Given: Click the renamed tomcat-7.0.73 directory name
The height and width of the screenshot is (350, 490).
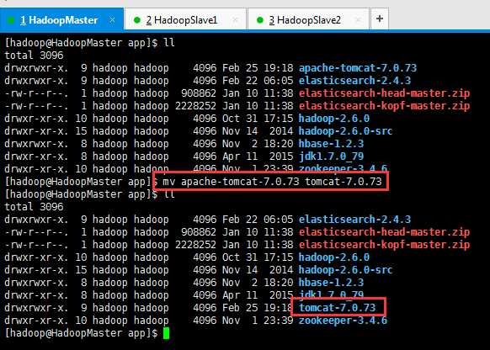Looking at the screenshot, I should tap(337, 308).
